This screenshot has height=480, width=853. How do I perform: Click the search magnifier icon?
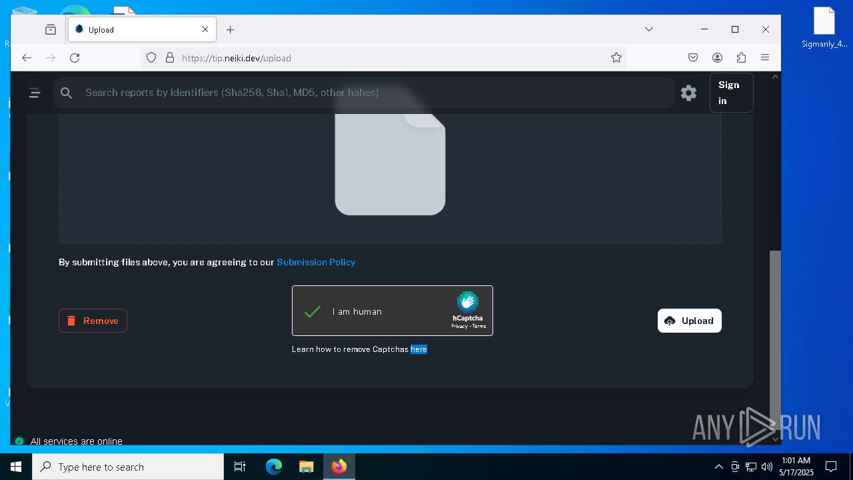click(66, 93)
